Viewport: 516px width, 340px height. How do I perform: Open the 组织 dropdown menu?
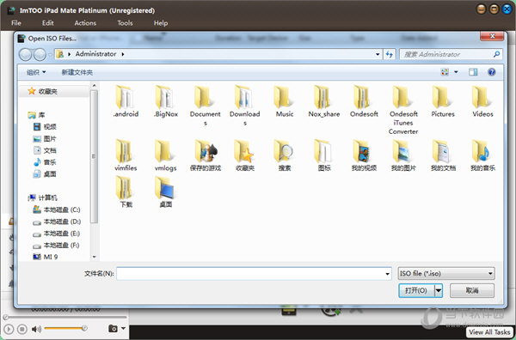[36, 72]
